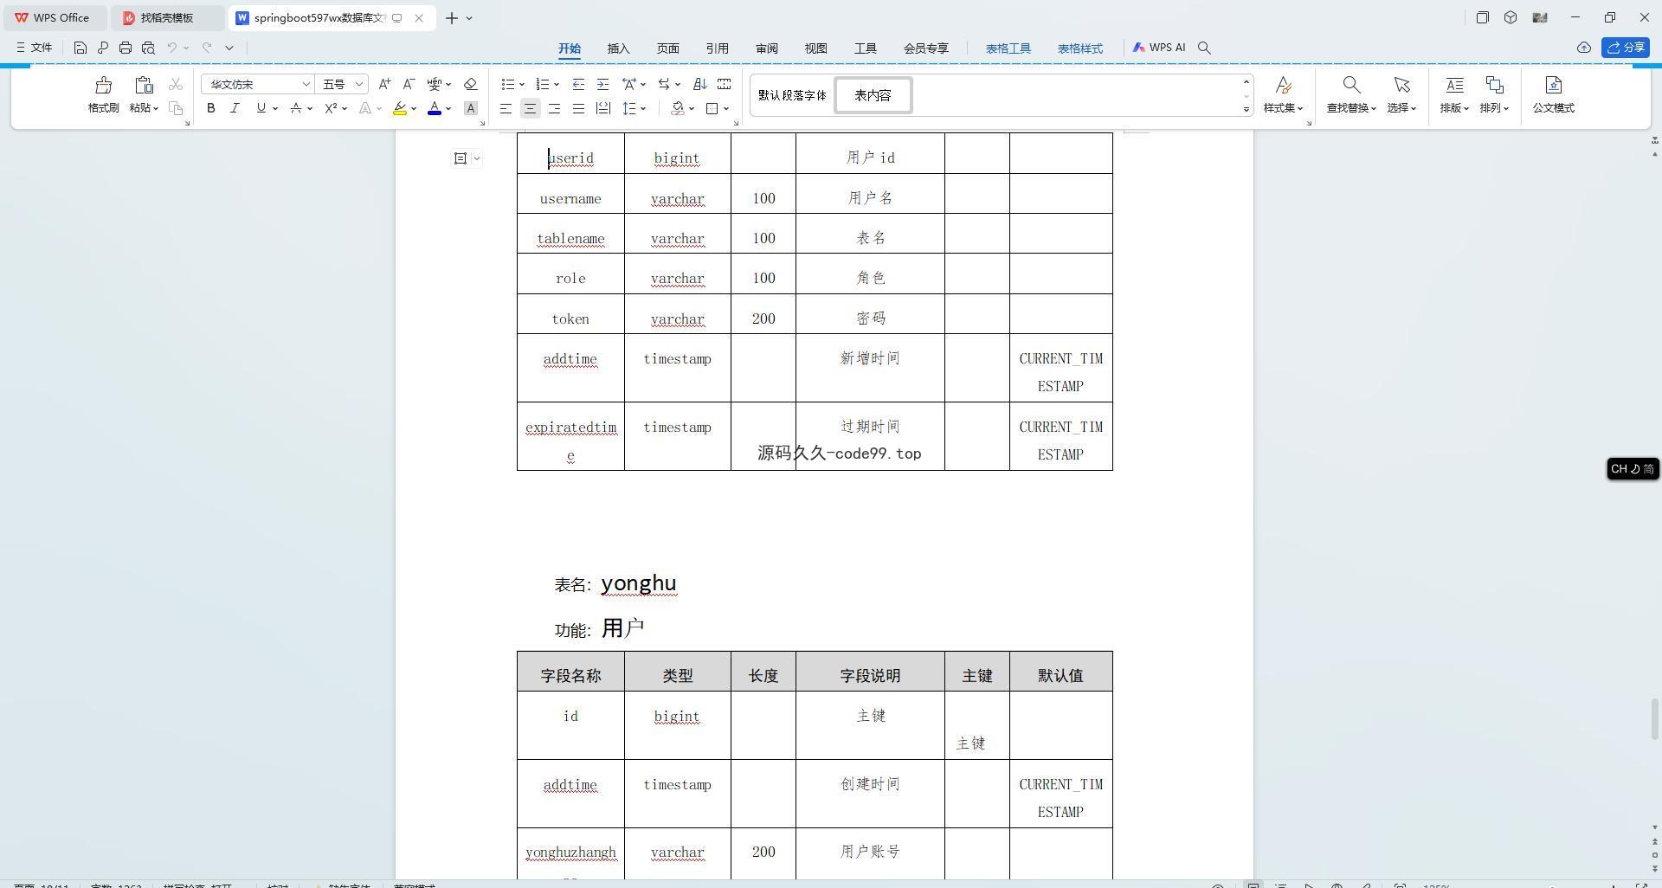Toggle justify alignment
The image size is (1662, 888).
click(578, 108)
